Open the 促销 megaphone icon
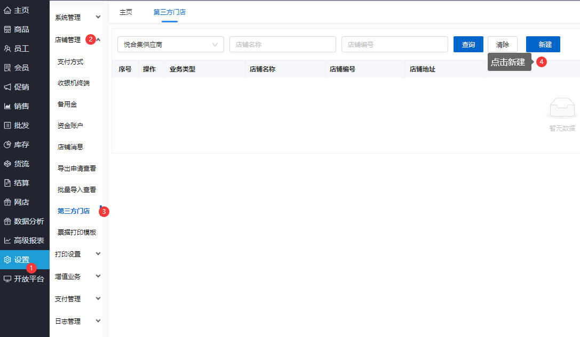The width and height of the screenshot is (580, 337). click(x=7, y=87)
